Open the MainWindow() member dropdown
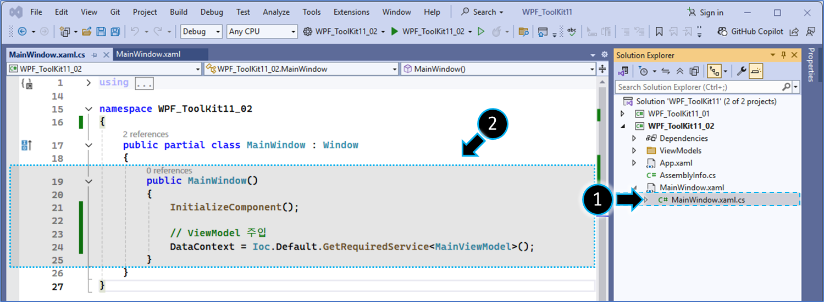The width and height of the screenshot is (824, 302). click(499, 69)
